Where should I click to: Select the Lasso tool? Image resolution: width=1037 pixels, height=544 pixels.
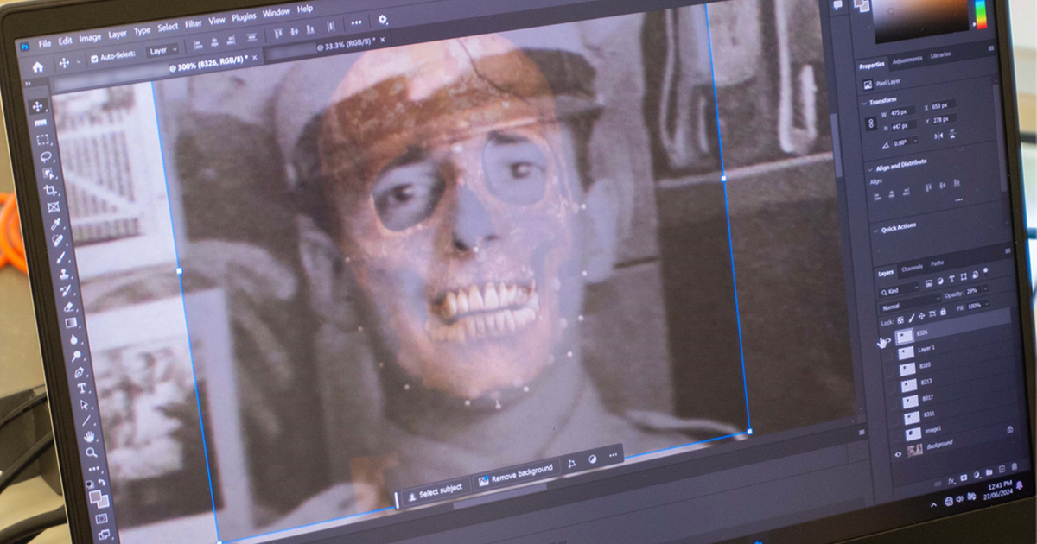click(x=47, y=156)
